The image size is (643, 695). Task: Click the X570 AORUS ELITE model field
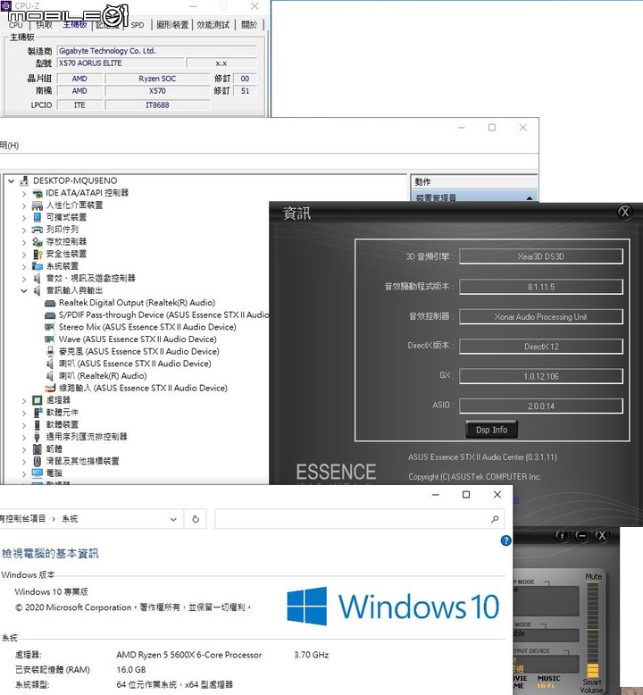(121, 63)
